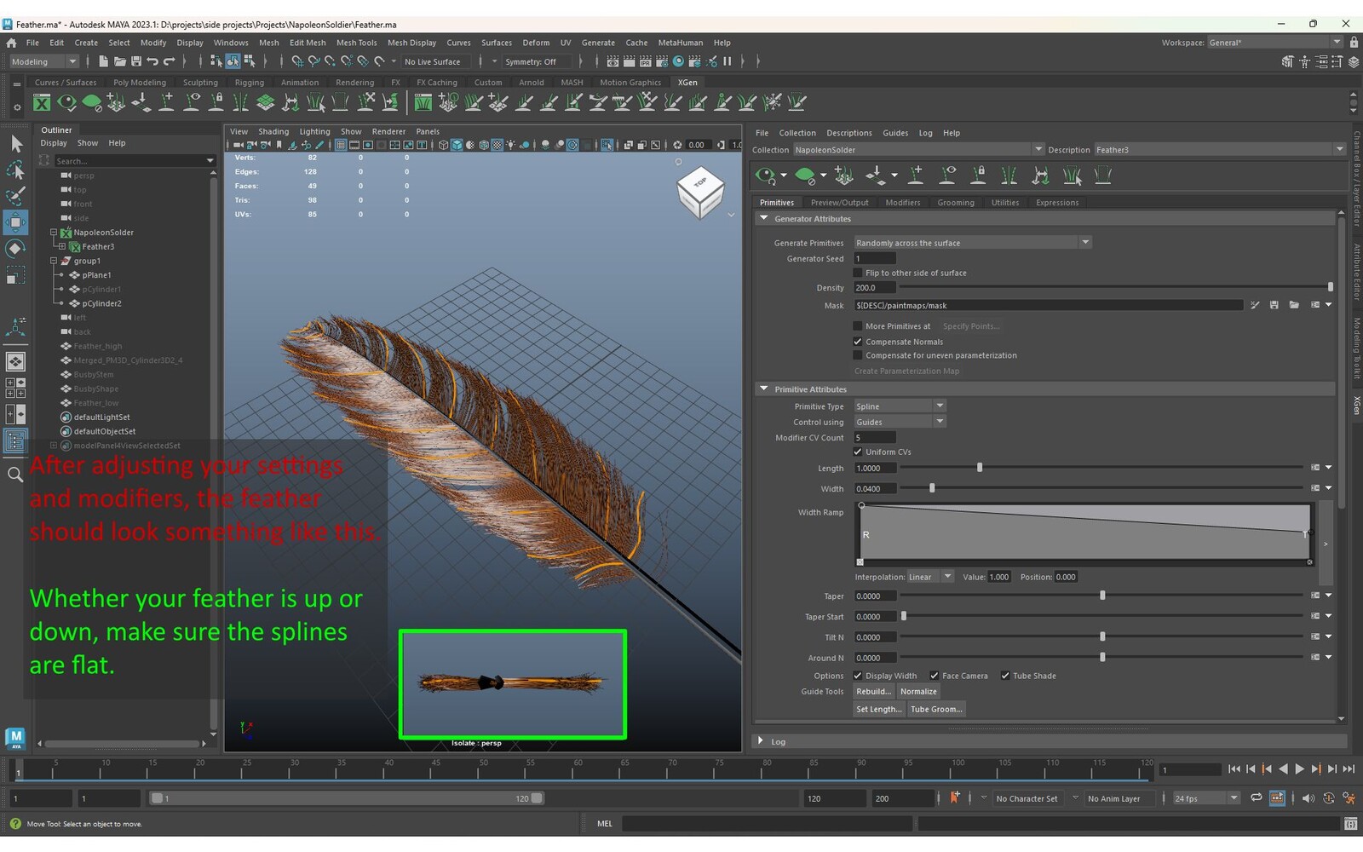1363x852 pixels.
Task: Click the XGen preview eye icon
Action: (x=765, y=176)
